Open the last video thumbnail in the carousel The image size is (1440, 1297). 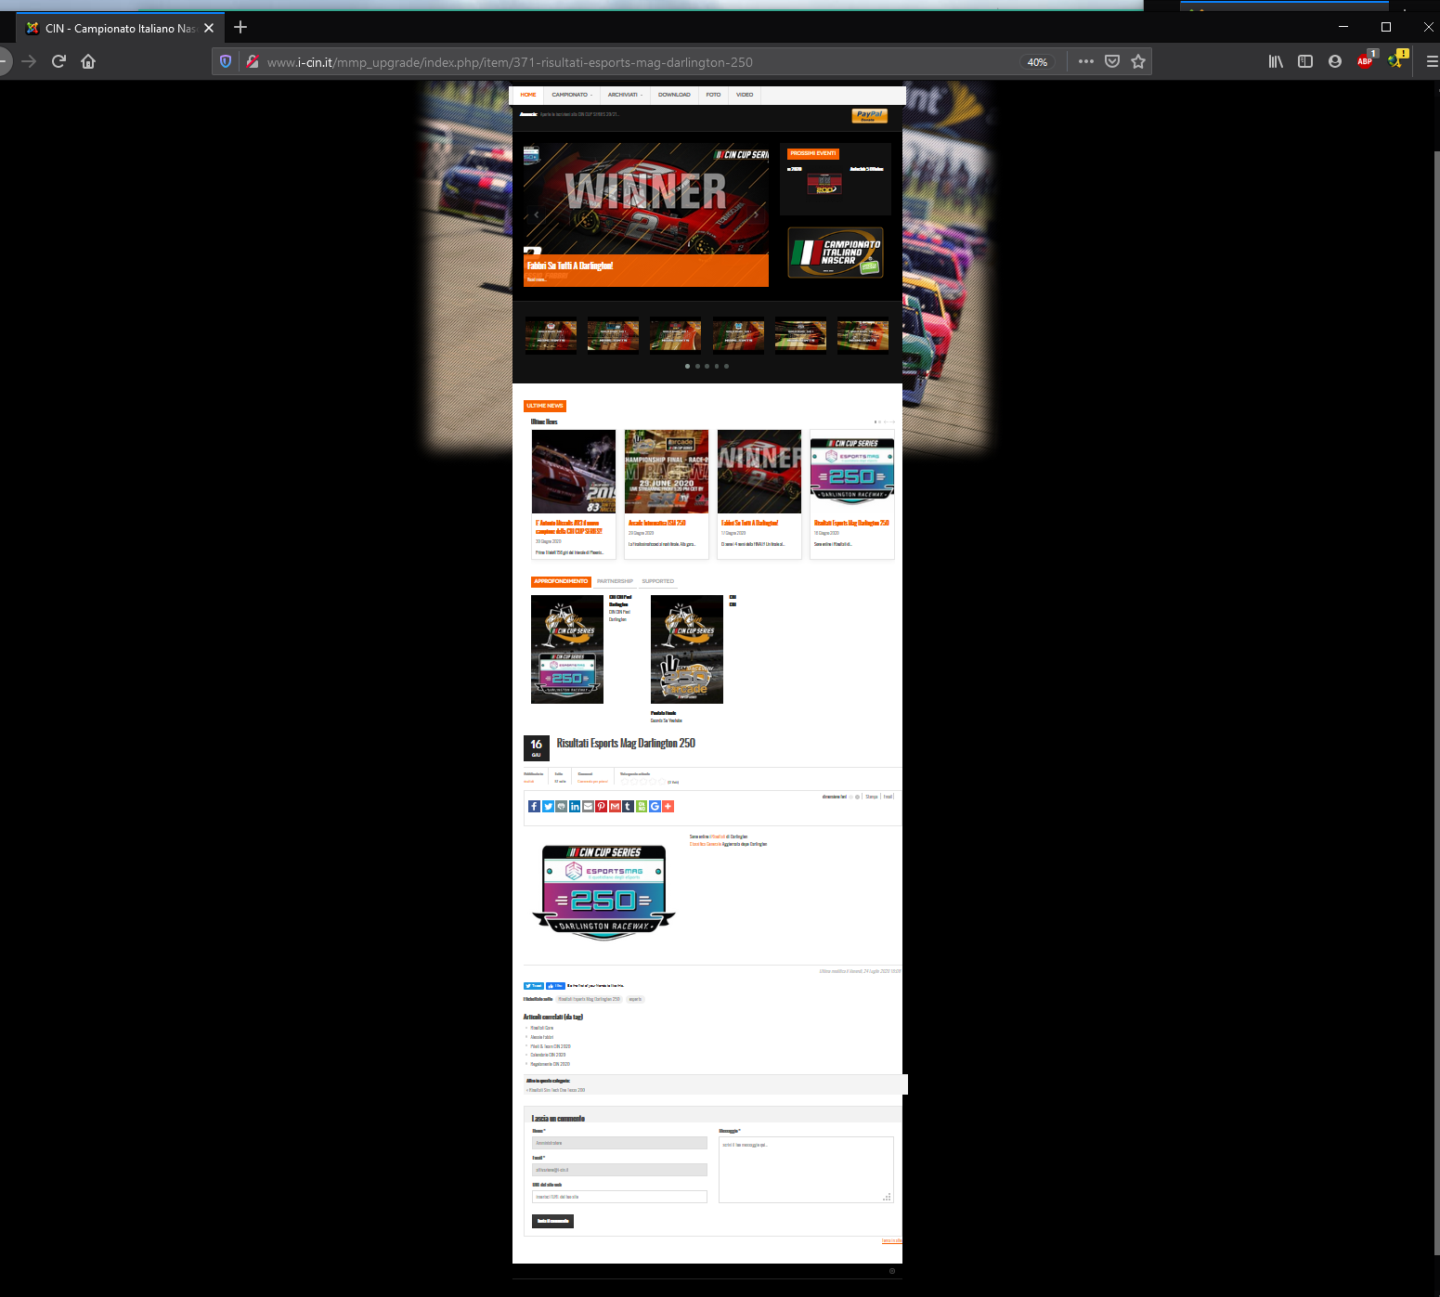point(863,335)
